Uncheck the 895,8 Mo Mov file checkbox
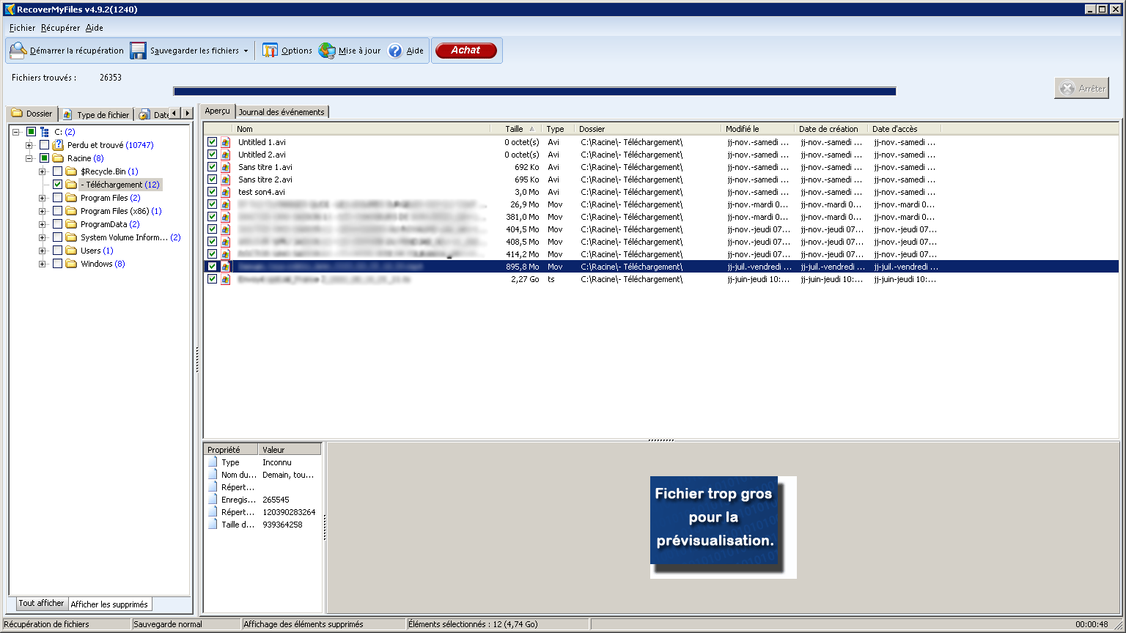Screen dimensions: 1126x633 [212, 267]
